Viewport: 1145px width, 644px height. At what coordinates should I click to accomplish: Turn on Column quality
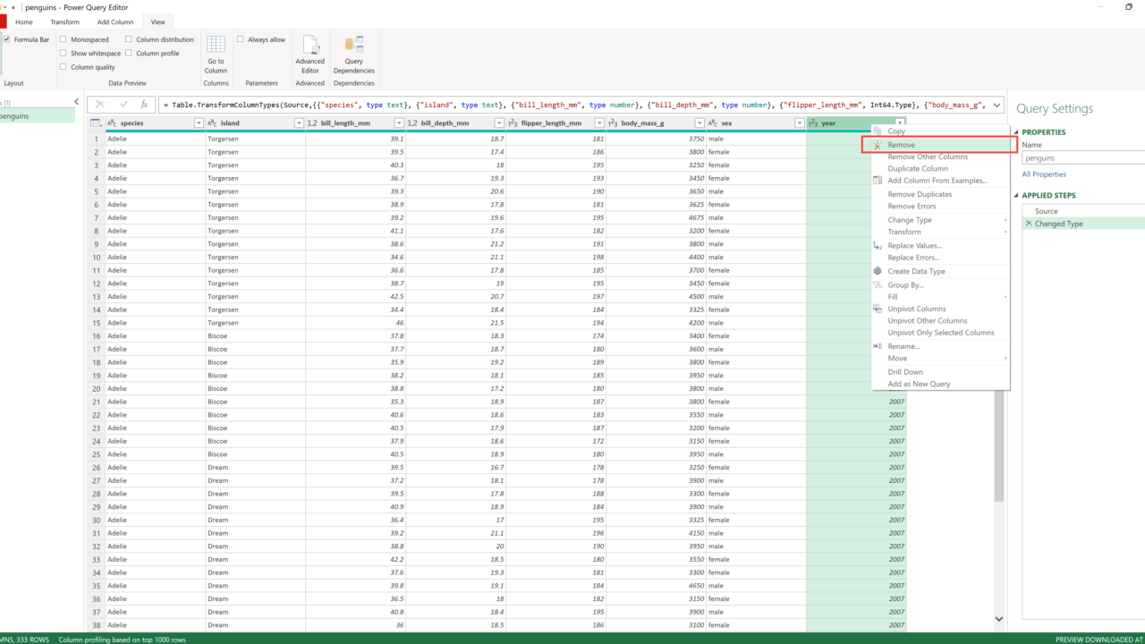click(64, 67)
